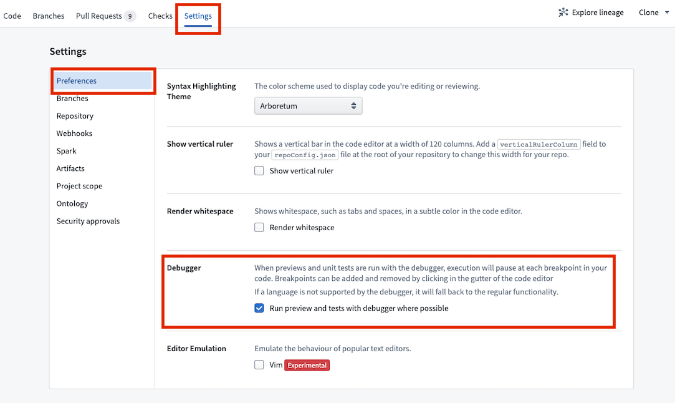Click the Pull Requests count badge 9
Viewport: 675px width, 403px height.
click(130, 16)
